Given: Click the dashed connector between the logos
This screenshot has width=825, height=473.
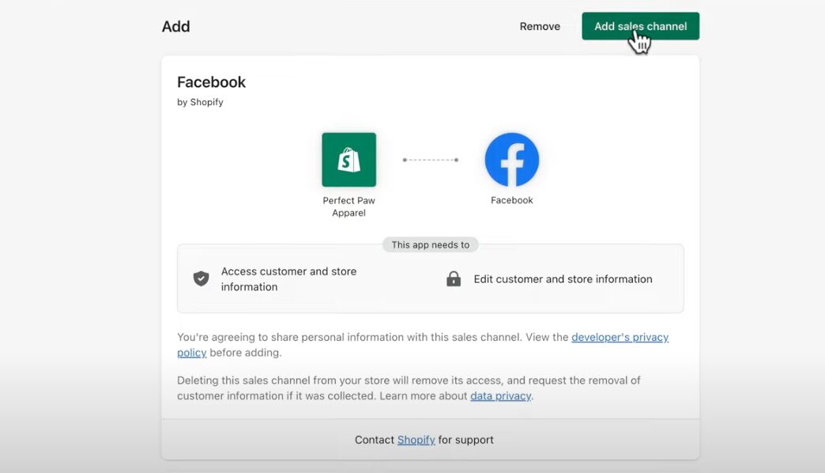Looking at the screenshot, I should (x=431, y=160).
